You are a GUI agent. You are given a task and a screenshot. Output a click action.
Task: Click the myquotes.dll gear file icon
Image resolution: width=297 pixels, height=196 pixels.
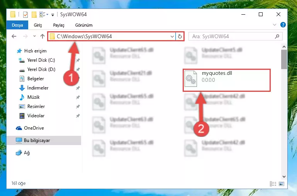tap(190, 79)
